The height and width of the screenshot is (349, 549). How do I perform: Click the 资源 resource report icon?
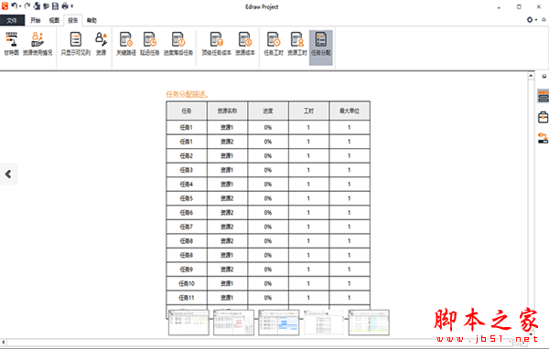point(102,44)
